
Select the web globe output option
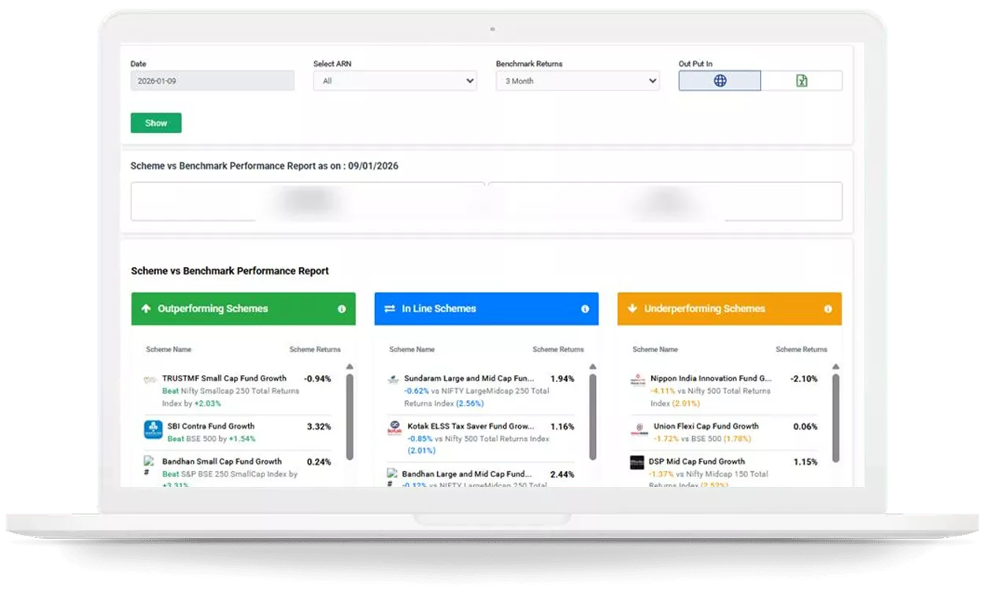pyautogui.click(x=720, y=80)
